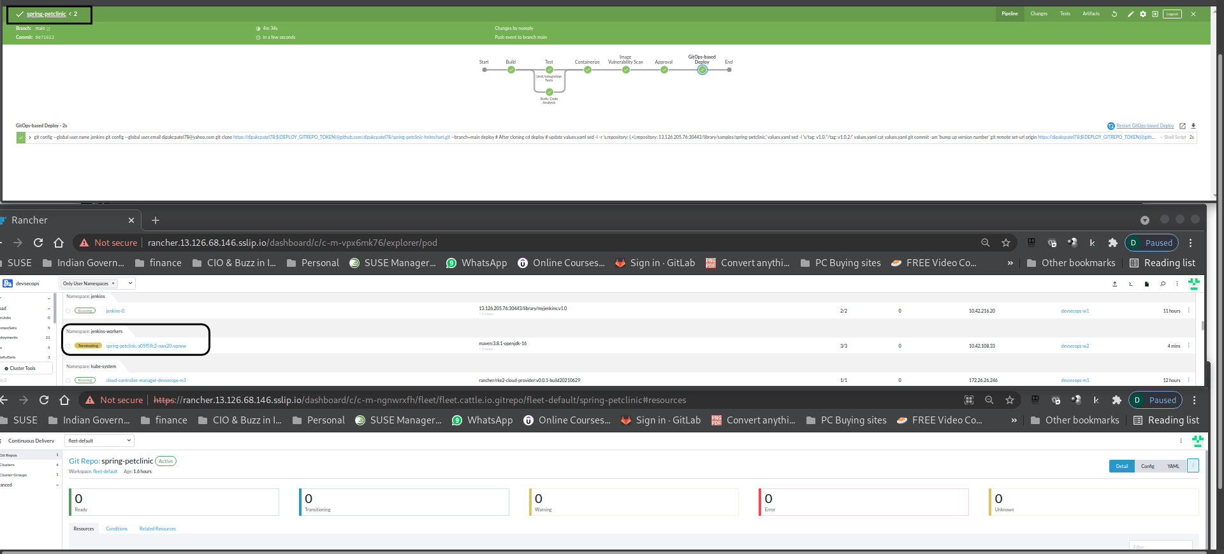Open the Conditions tab
Viewport: 1224px width, 554px height.
(117, 529)
